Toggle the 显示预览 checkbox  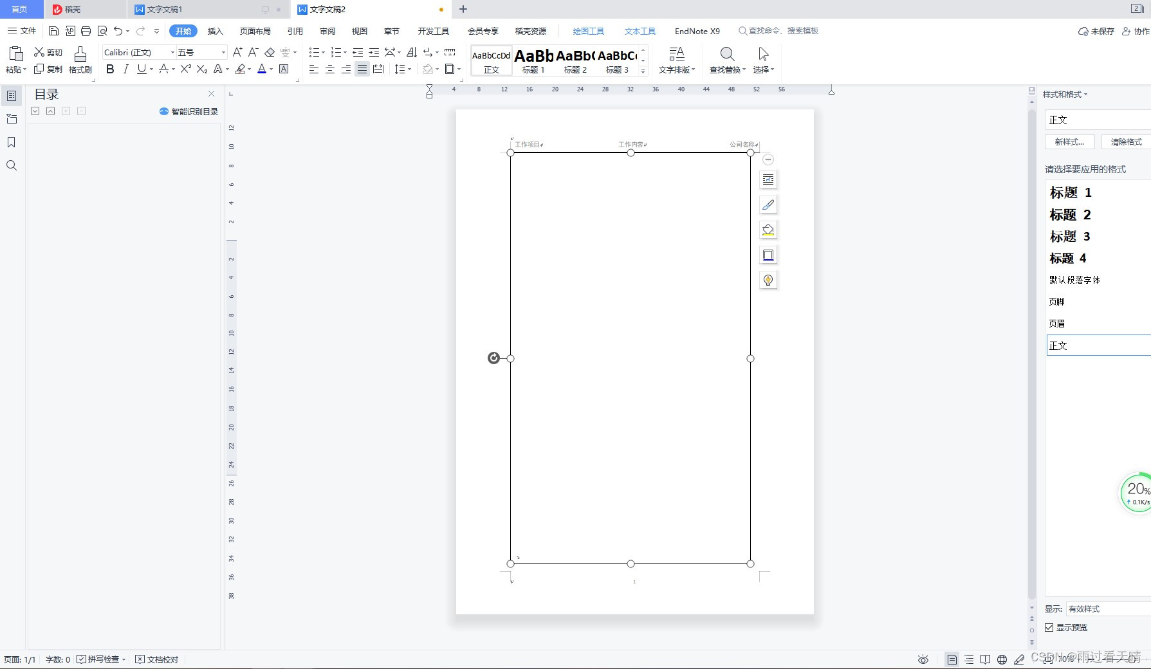[x=1049, y=627]
